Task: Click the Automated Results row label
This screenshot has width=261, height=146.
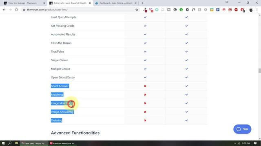Action: (x=63, y=34)
